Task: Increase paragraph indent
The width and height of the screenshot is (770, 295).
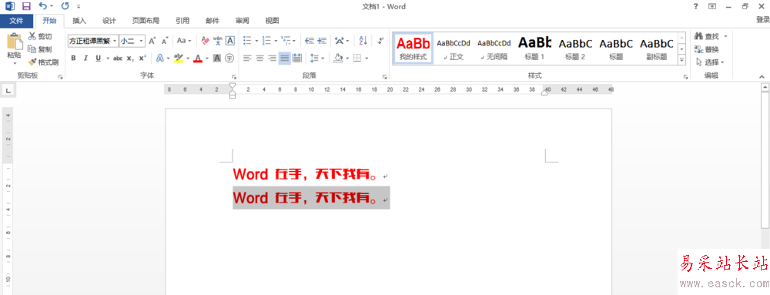Action: (322, 41)
